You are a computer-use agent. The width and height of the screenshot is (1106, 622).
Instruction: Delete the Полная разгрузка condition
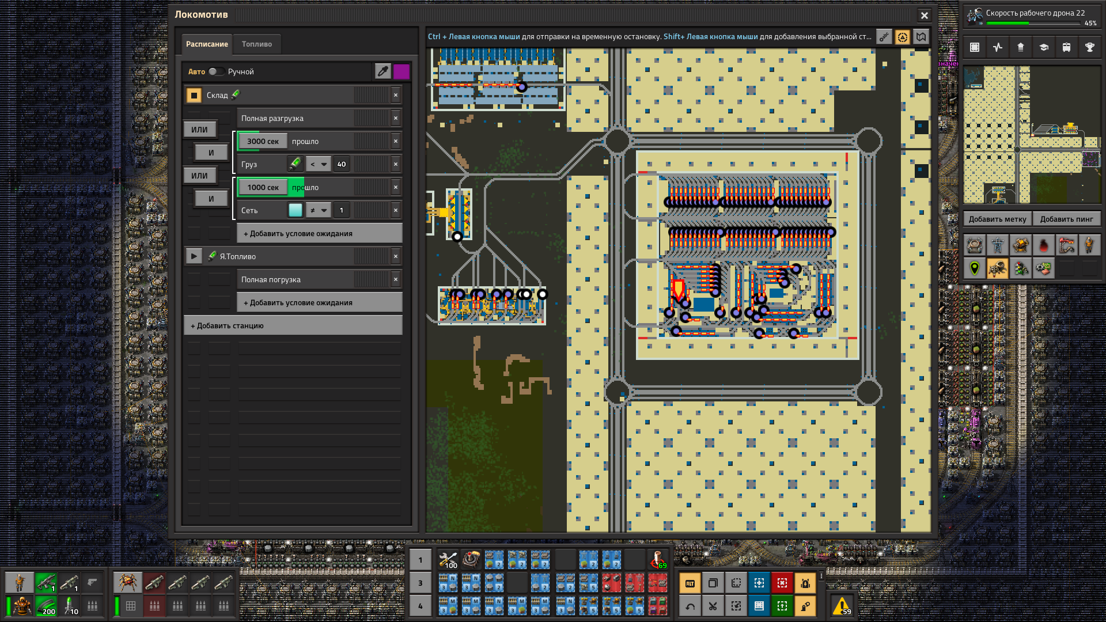point(396,118)
